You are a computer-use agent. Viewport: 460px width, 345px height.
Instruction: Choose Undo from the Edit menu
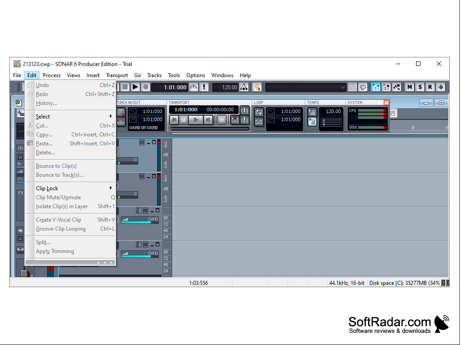70,85
